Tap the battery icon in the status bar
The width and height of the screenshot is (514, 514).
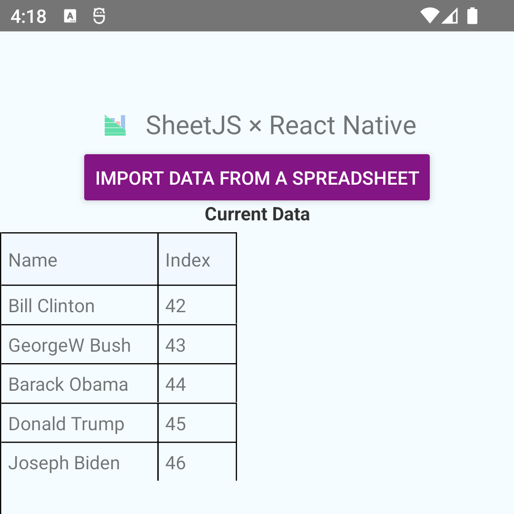pyautogui.click(x=472, y=16)
